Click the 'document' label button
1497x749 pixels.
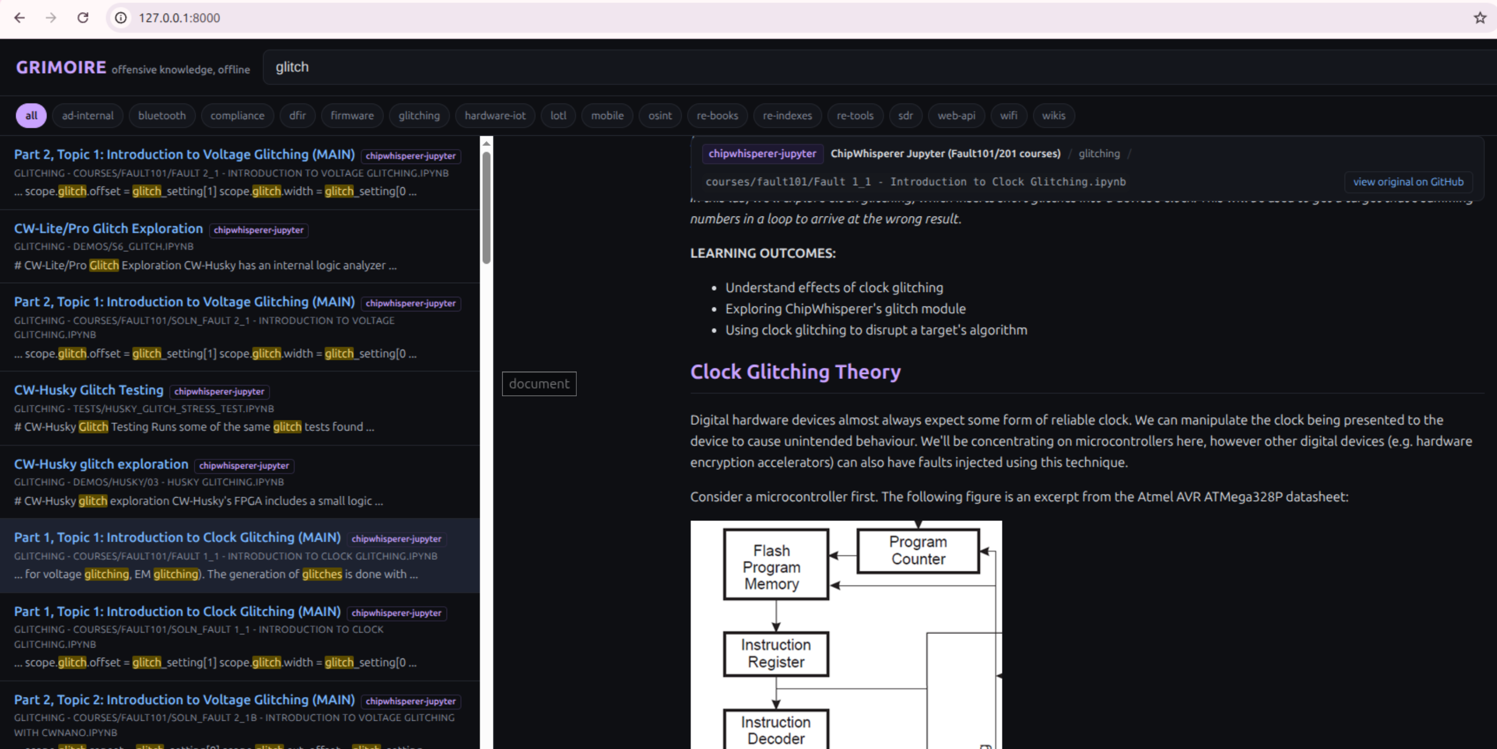(539, 384)
